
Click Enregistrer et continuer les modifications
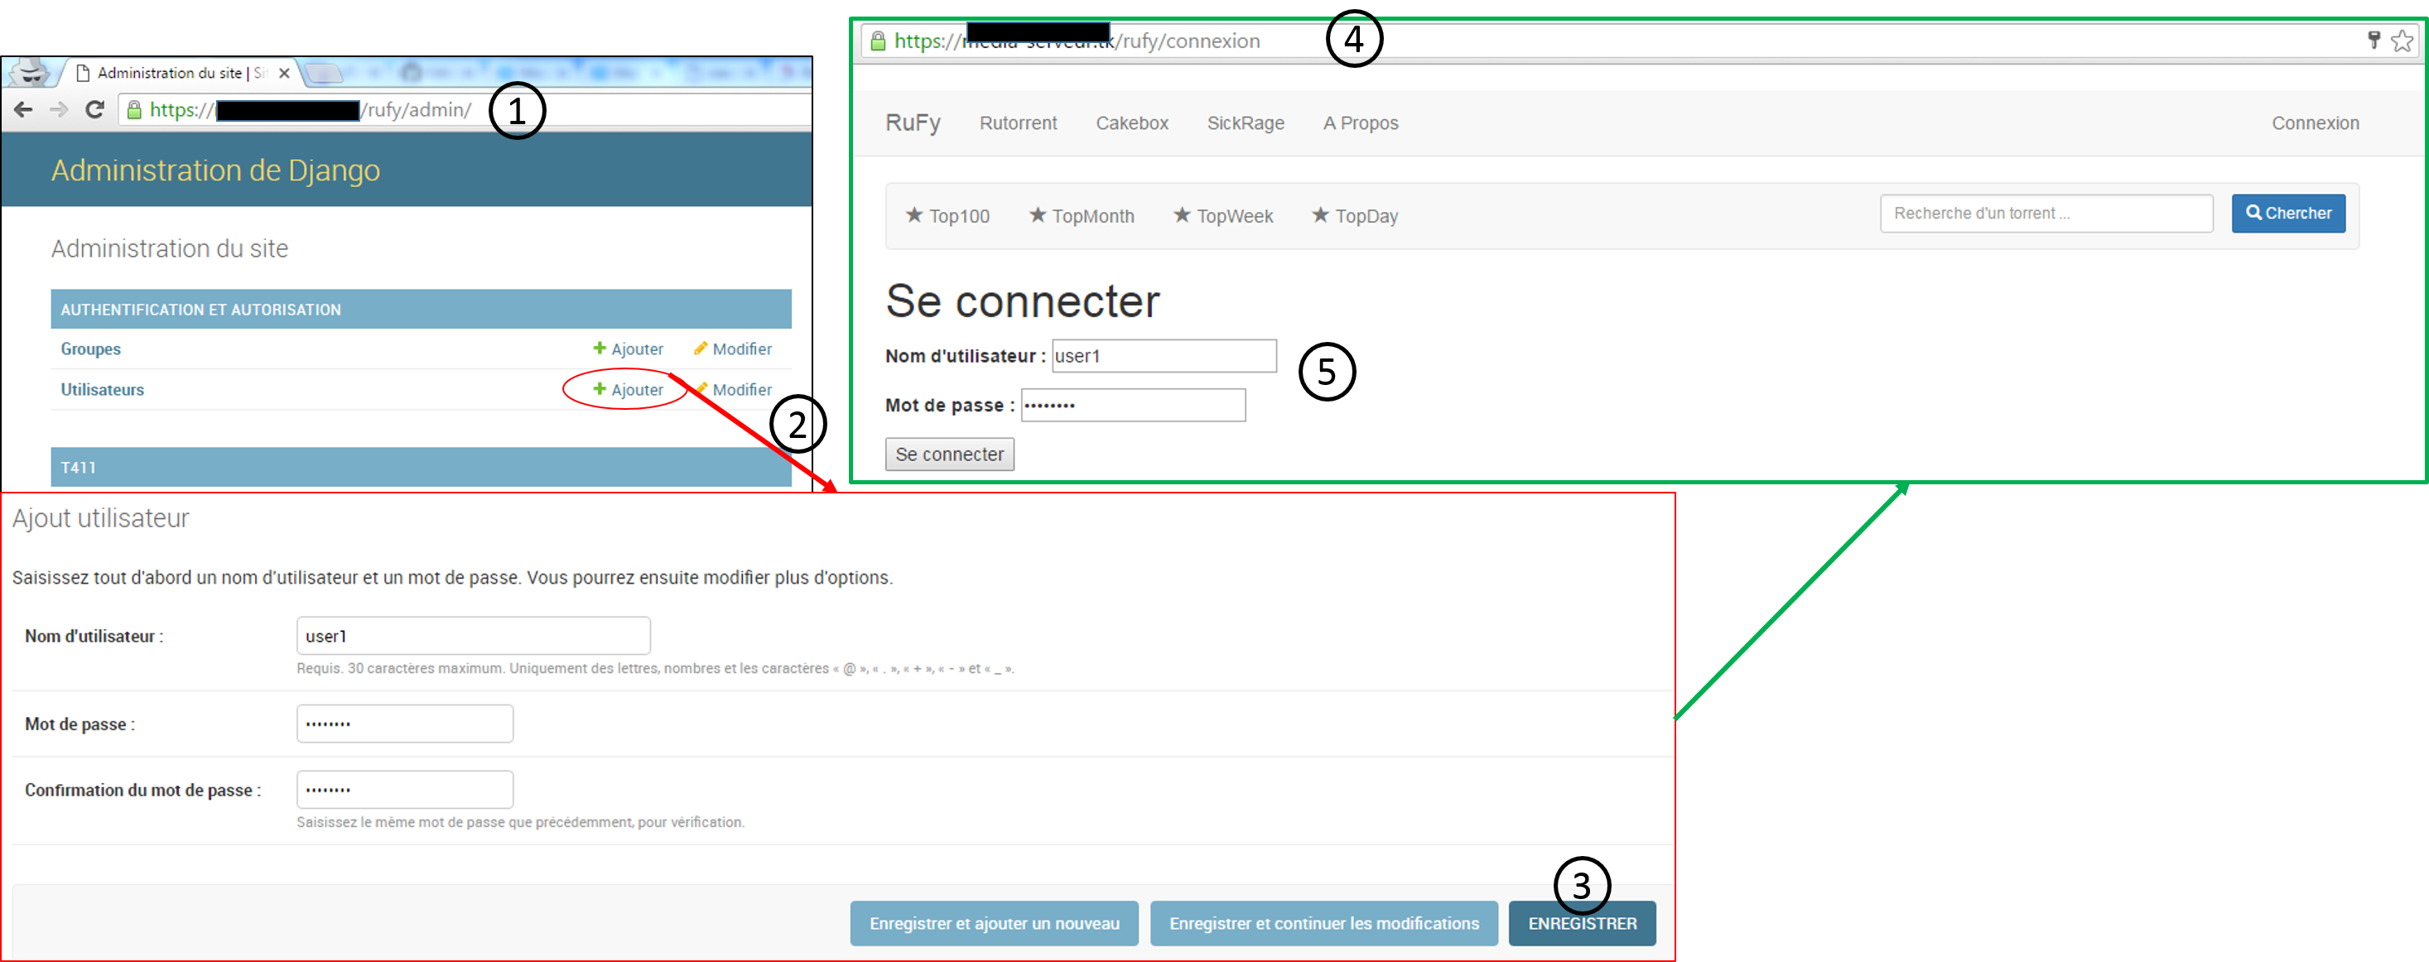click(x=1324, y=924)
